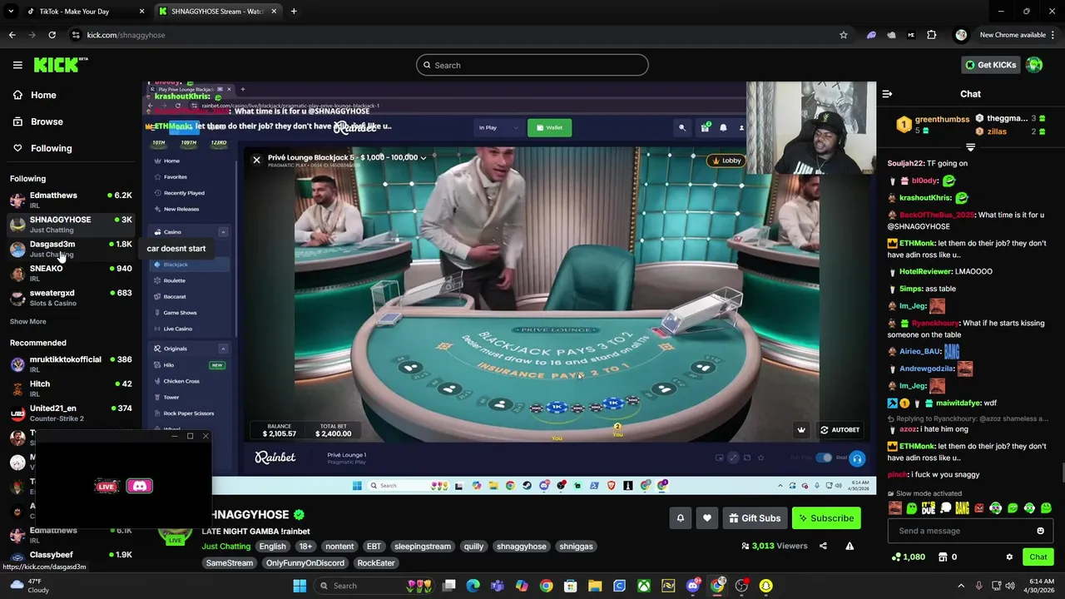1065x599 pixels.
Task: Open the Kick hamburger menu
Action: point(17,65)
